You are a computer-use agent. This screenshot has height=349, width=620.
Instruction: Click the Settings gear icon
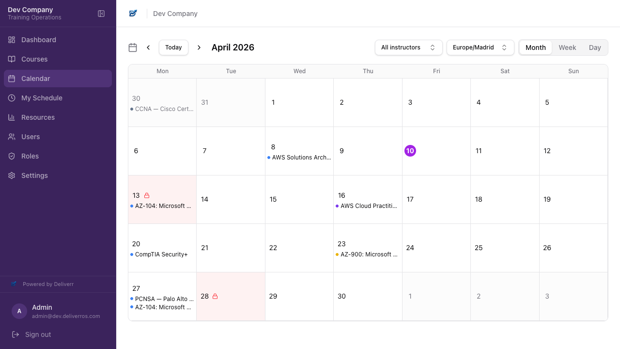pyautogui.click(x=12, y=175)
